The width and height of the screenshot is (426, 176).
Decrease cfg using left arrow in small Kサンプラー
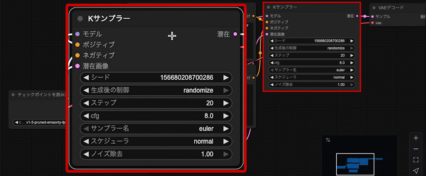point(272,63)
